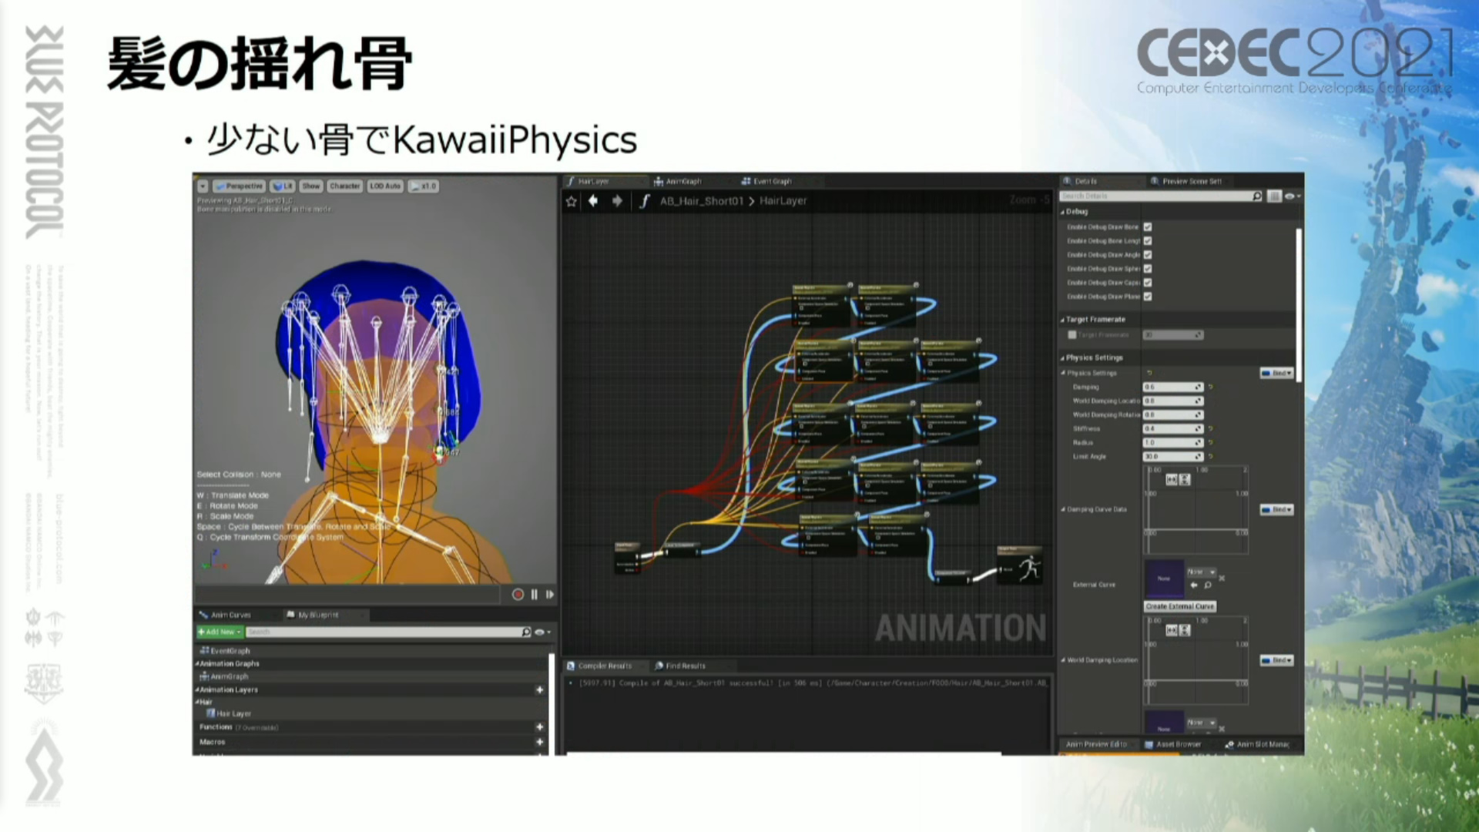Click the favorite star icon in graph toolbar
Viewport: 1479px width, 832px height.
[x=571, y=201]
